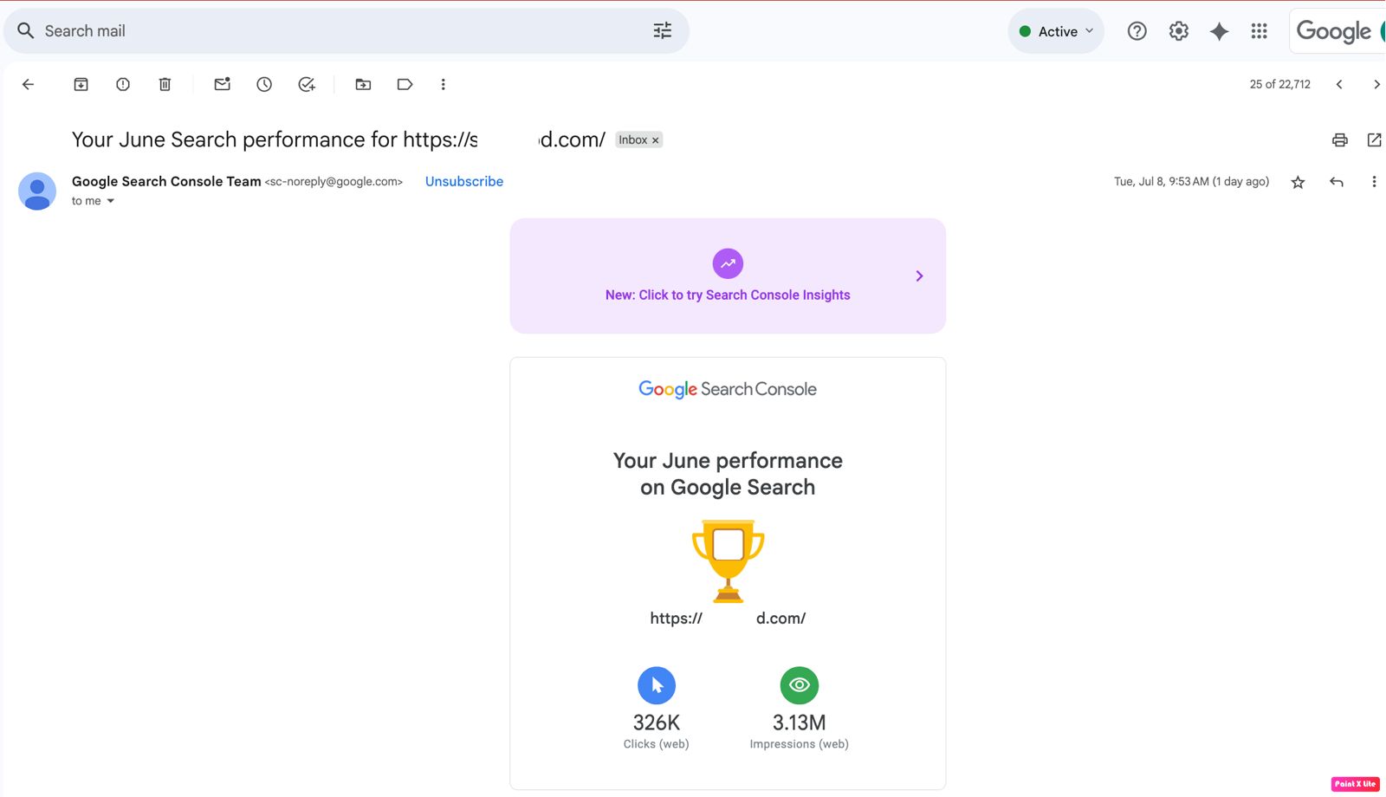Click the gold trophy image
The width and height of the screenshot is (1386, 797).
point(728,560)
